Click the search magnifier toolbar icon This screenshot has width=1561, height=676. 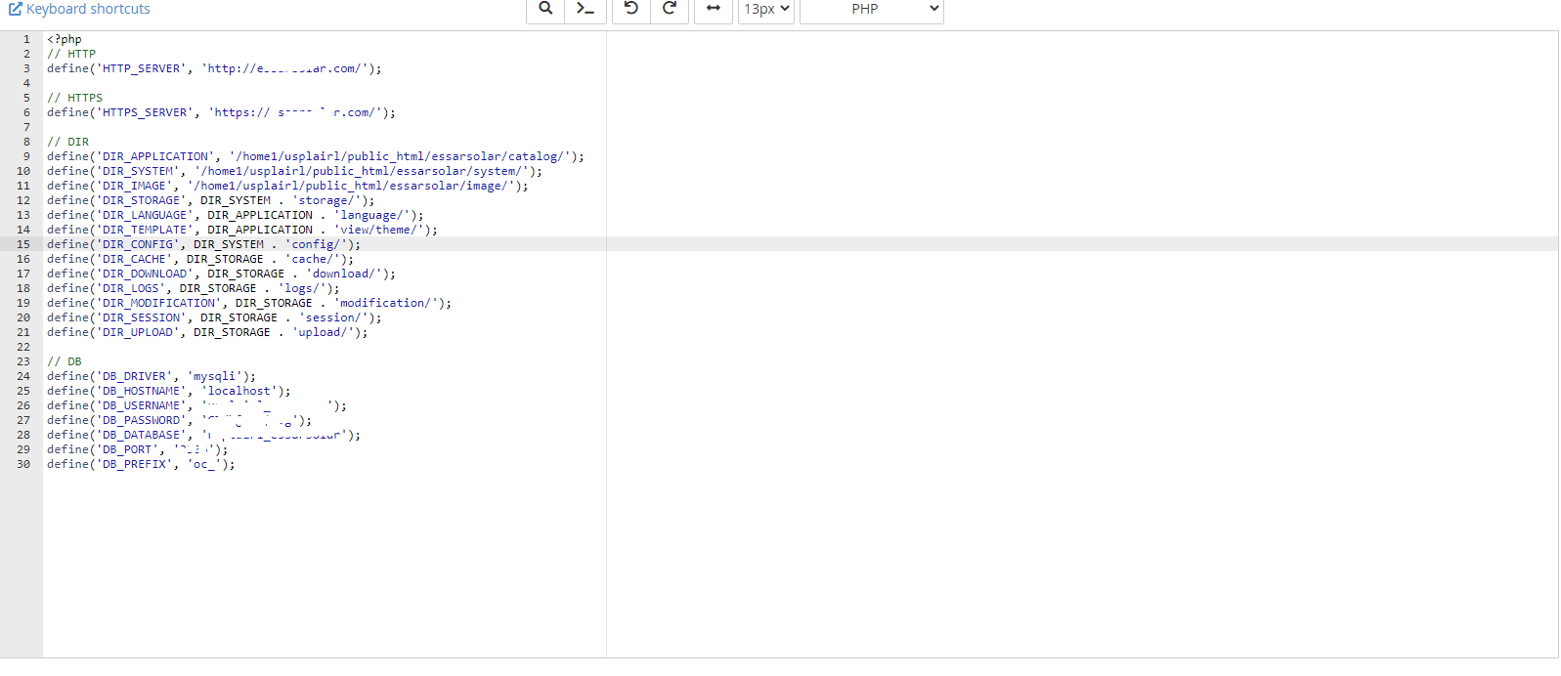[545, 9]
